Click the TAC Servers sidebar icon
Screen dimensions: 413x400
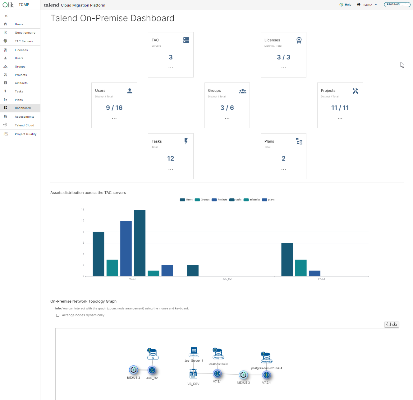(5, 41)
